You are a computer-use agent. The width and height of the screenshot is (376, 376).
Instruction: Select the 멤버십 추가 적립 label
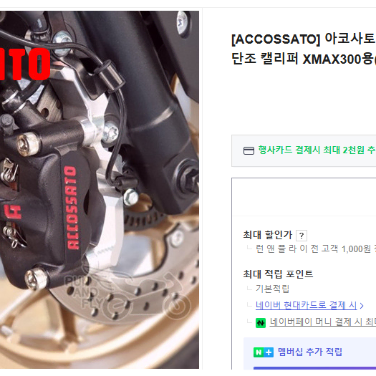click(x=310, y=352)
